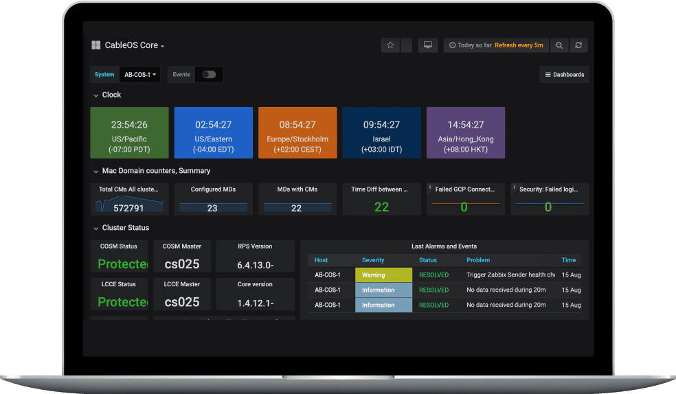Cycle view mode with monitor icon
Screen dimensions: 676x394
(x=428, y=45)
